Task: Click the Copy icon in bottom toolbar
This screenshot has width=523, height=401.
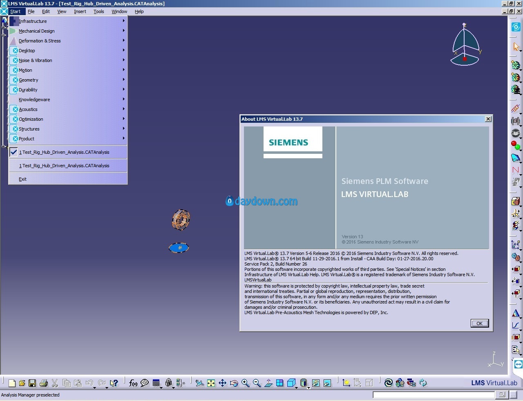Action: 66,383
